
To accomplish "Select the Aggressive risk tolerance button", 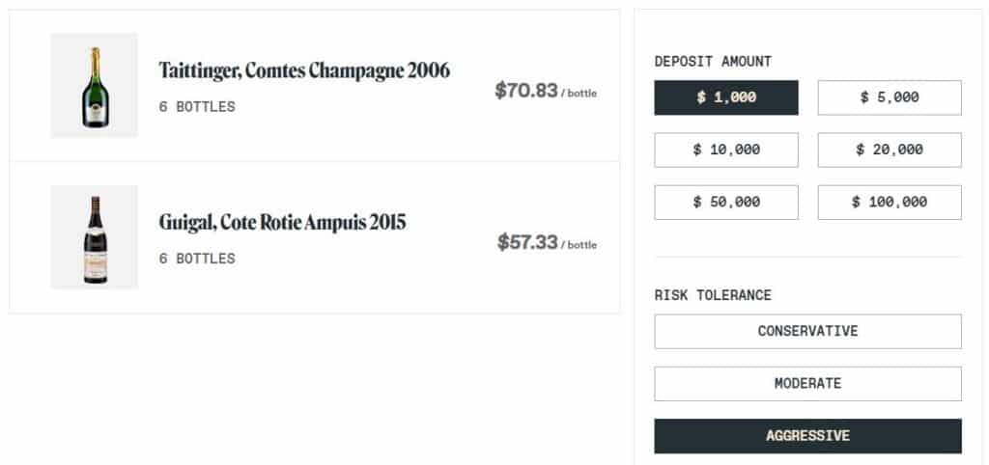I will pyautogui.click(x=807, y=435).
